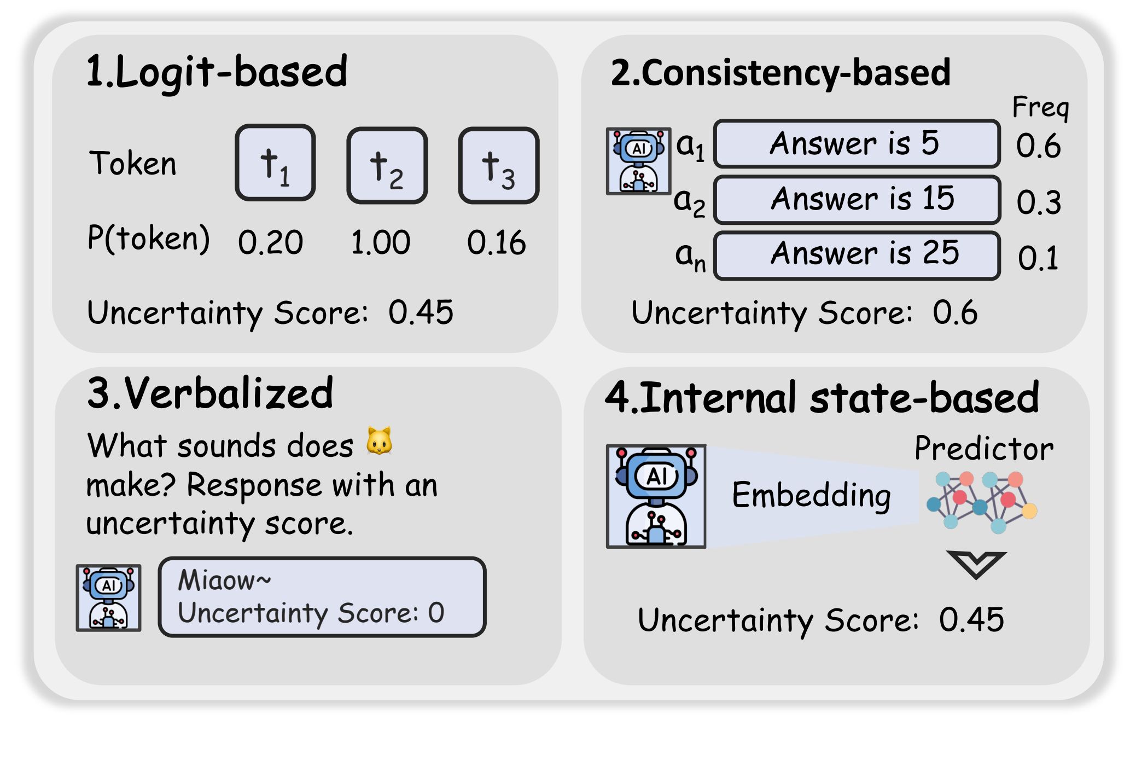Viewport: 1130px width, 766px height.
Task: Click the downward arrow below the Predictor
Action: pos(976,565)
